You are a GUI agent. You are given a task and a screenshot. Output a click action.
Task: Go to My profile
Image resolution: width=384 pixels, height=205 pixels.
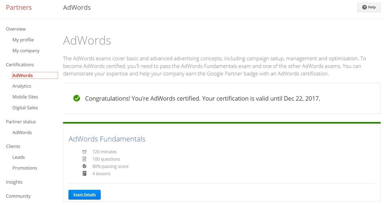tap(23, 39)
